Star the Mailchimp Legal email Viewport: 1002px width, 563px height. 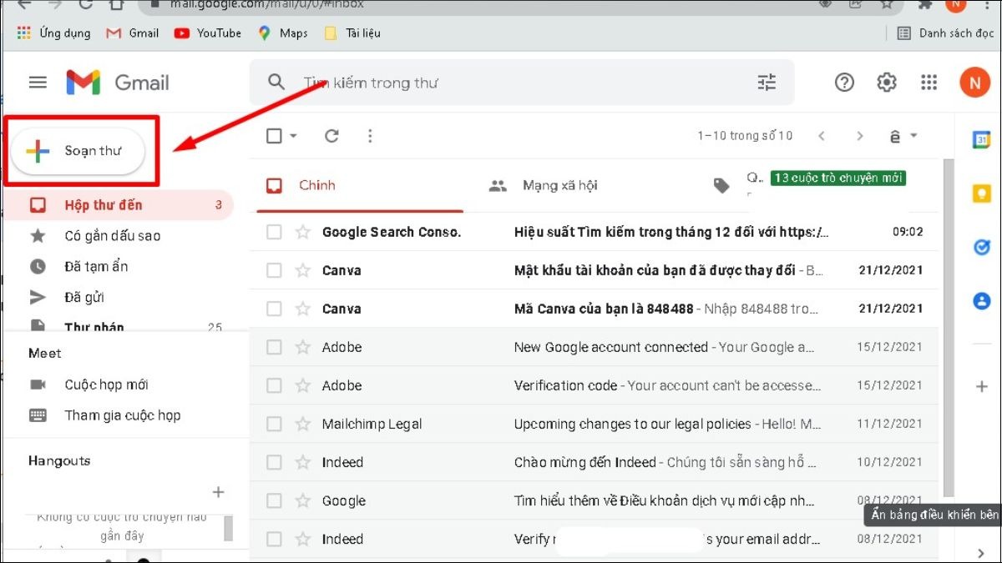(303, 424)
